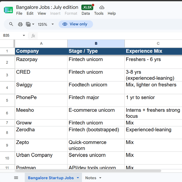Open the File menu
The height and width of the screenshot is (182, 182).
pos(19,13)
